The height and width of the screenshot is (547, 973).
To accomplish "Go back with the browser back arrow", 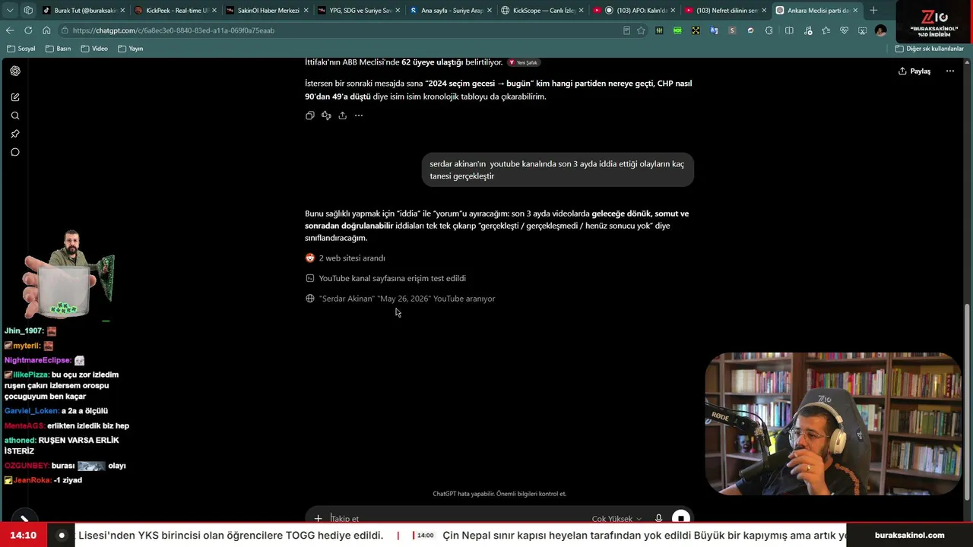I will (10, 30).
